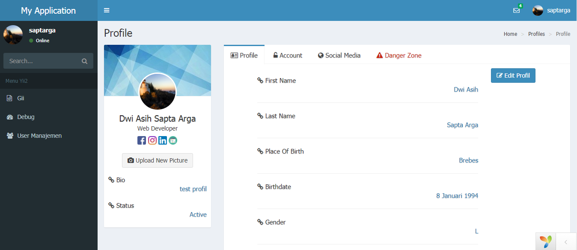Image resolution: width=577 pixels, height=250 pixels.
Task: Open the Instagram social icon
Action: tap(152, 140)
